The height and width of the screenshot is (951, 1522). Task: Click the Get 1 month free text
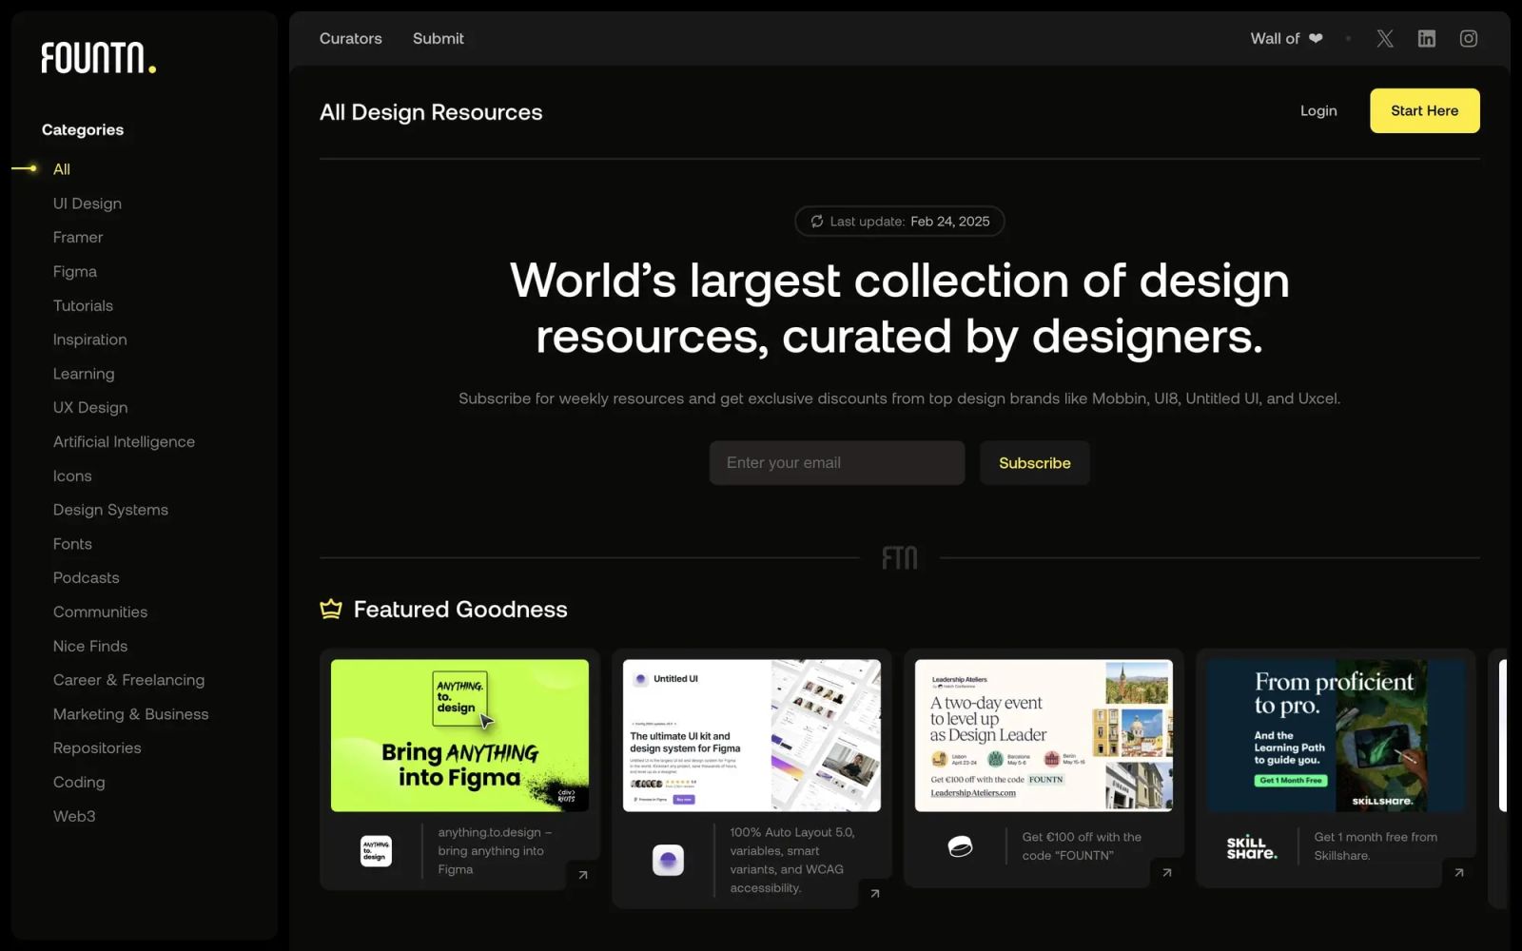point(1376,846)
